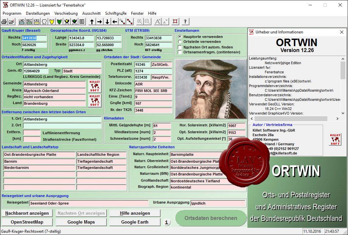348x235 pixels.
Task: Open the Schriftgrцяe menu
Action: tap(116, 13)
